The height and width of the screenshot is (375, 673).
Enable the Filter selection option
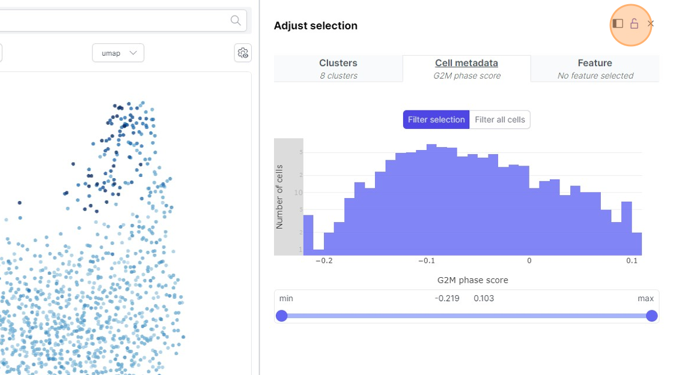click(436, 119)
